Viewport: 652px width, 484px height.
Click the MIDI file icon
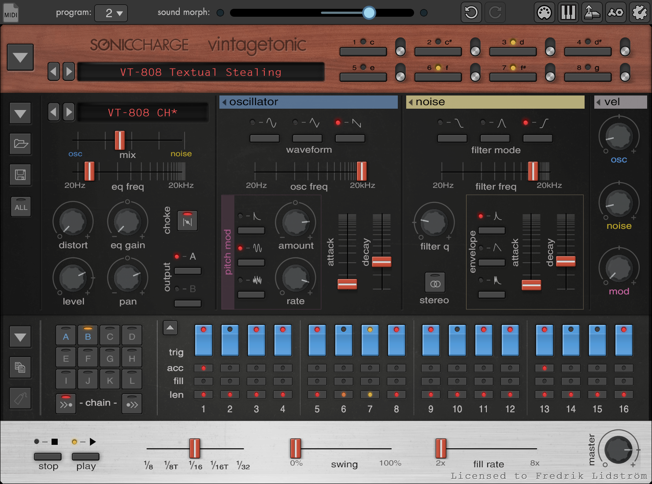tap(11, 12)
